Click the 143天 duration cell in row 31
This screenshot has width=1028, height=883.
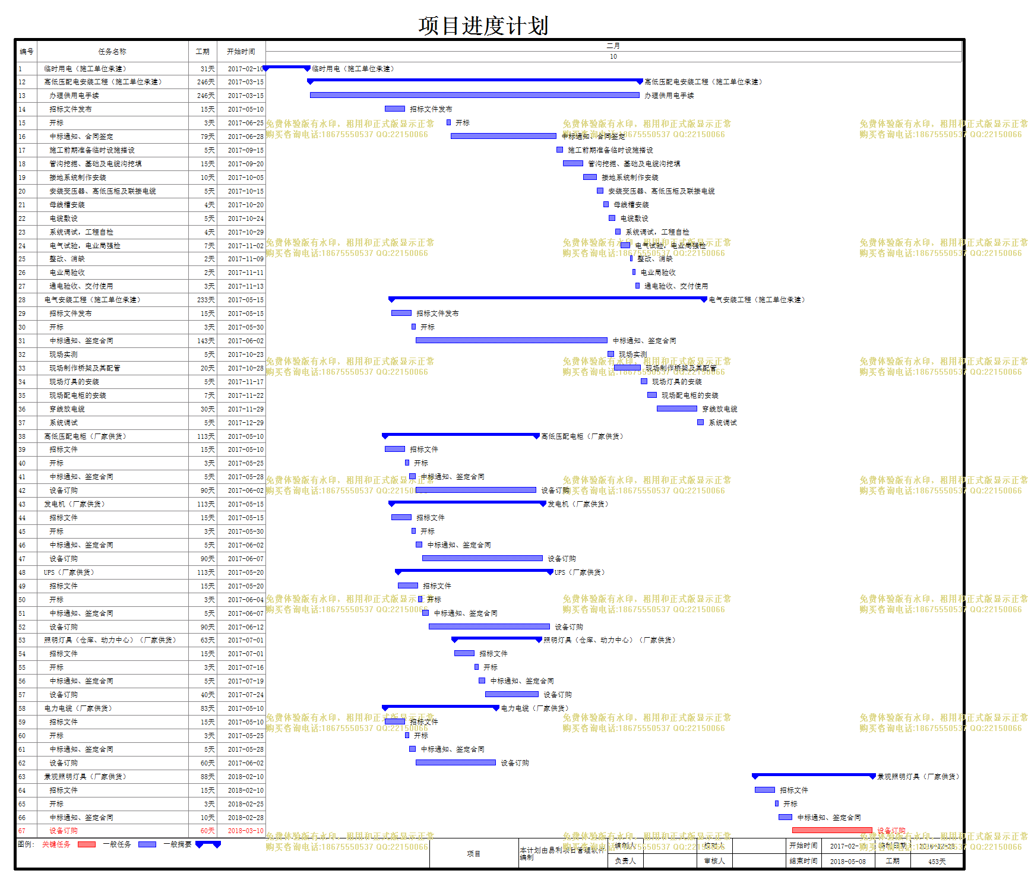pos(203,341)
